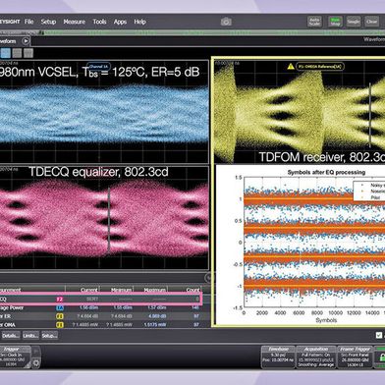Select the first blue waveform layout icon
Viewport: 385px width, 385px height.
pos(5,53)
